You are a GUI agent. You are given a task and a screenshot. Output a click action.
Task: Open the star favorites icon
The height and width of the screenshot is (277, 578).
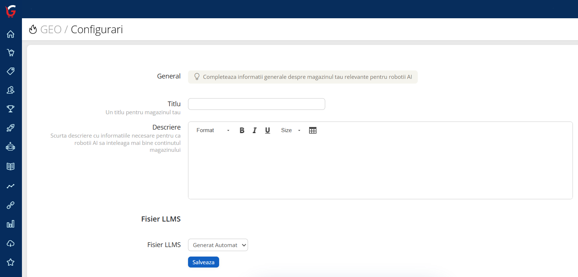pos(11,262)
